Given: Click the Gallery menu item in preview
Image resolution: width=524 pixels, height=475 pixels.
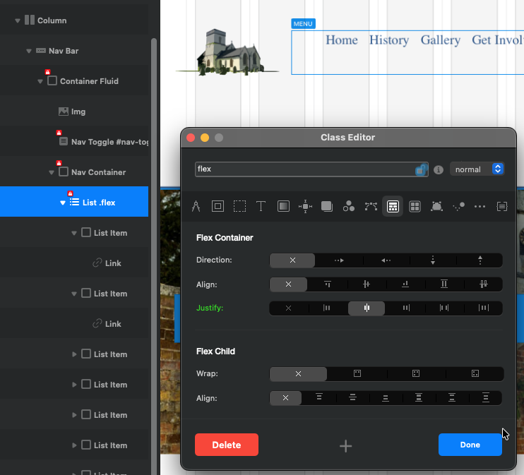Looking at the screenshot, I should pyautogui.click(x=440, y=40).
